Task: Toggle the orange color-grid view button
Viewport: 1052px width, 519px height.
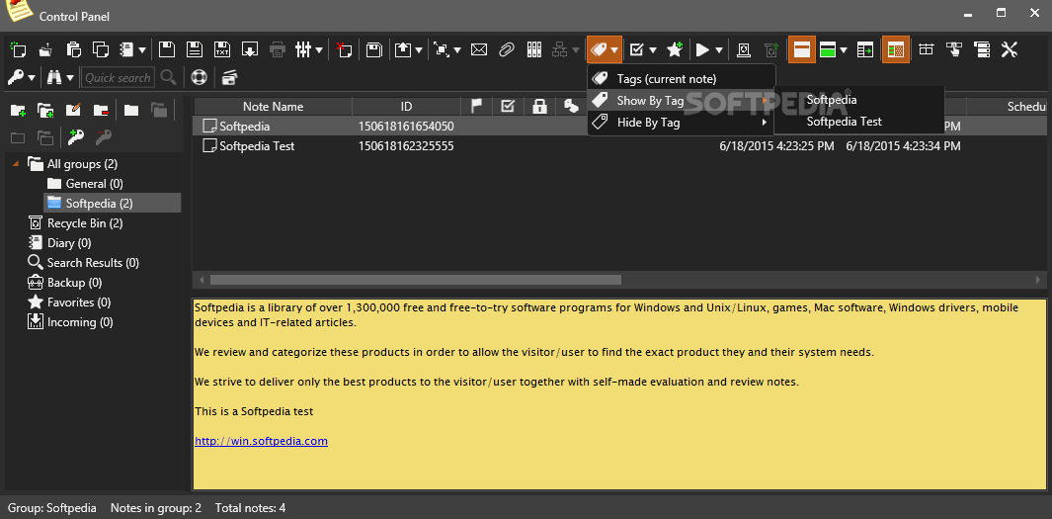Action: pos(896,49)
